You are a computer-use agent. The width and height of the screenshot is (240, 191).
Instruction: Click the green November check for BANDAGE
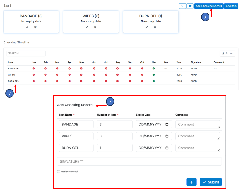pyautogui.click(x=154, y=69)
